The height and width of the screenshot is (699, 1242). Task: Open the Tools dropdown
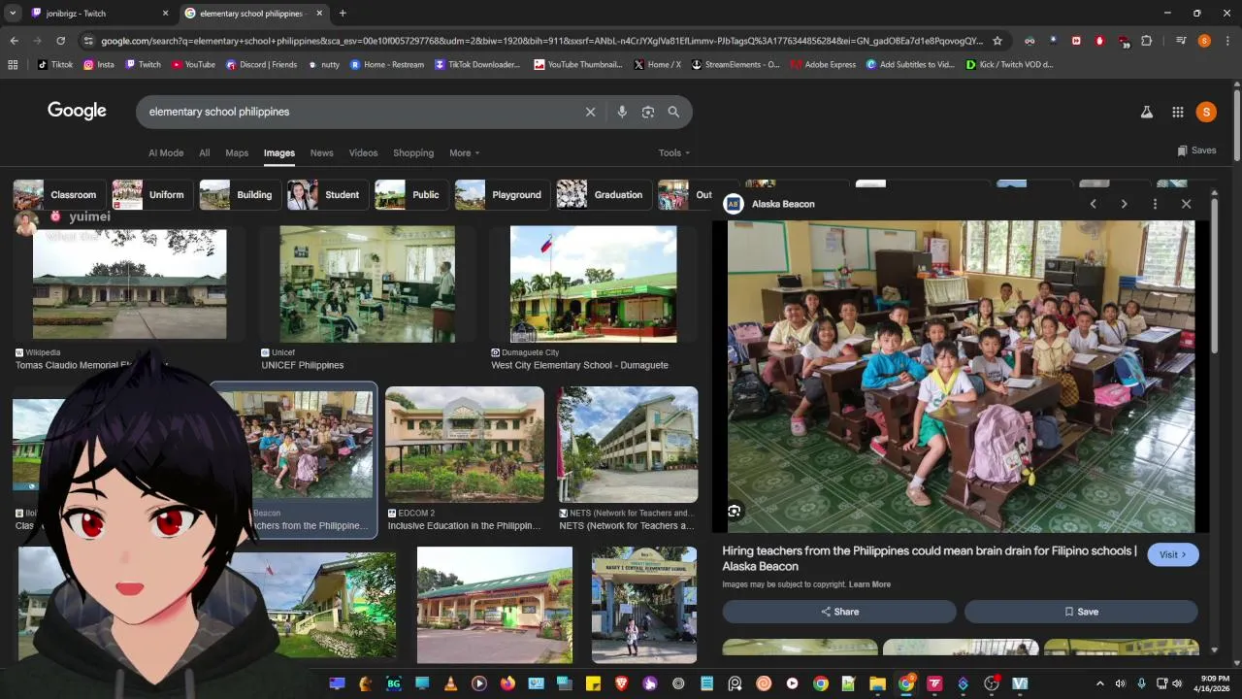click(674, 152)
